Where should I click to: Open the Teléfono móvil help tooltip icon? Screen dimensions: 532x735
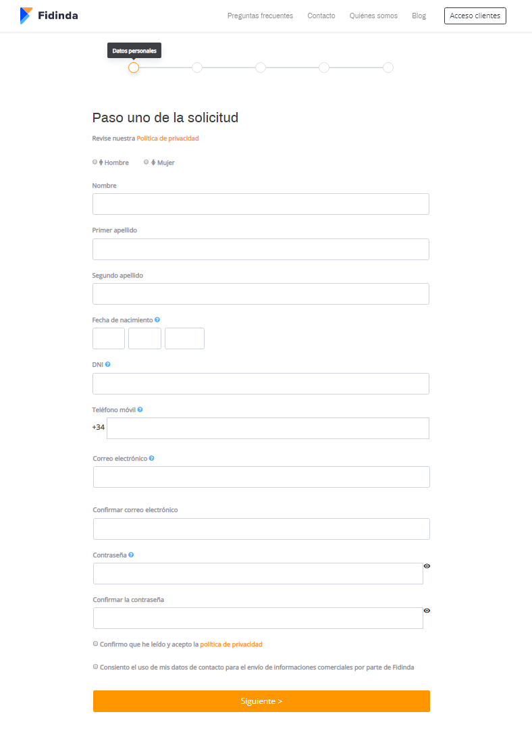[x=140, y=409]
